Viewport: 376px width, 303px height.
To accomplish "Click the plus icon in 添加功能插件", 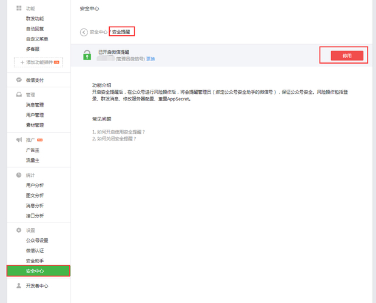I will pyautogui.click(x=22, y=62).
